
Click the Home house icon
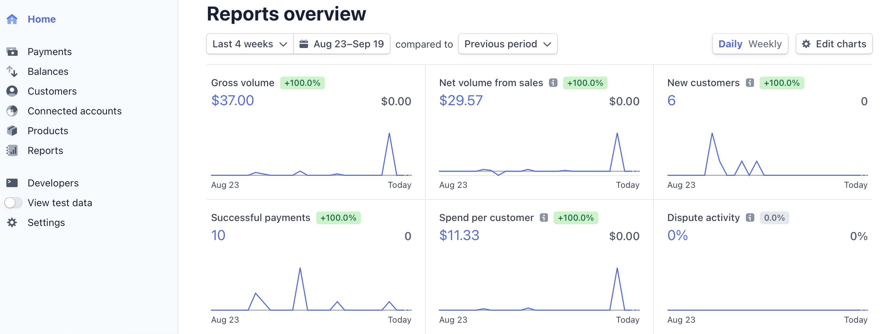pyautogui.click(x=12, y=19)
